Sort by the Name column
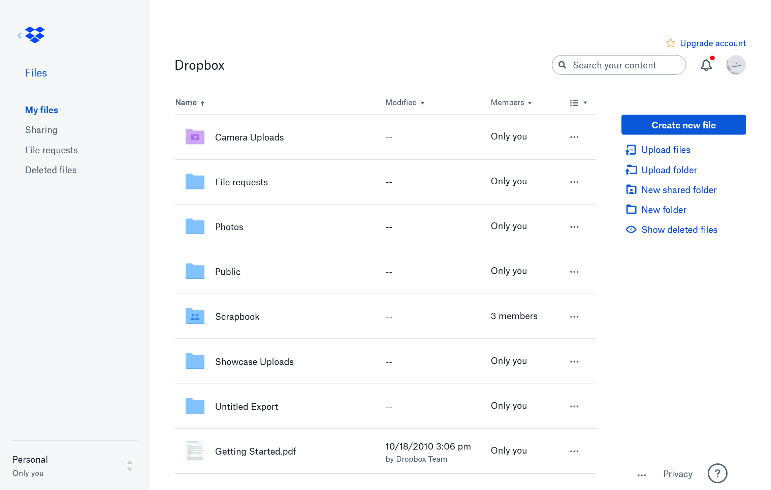This screenshot has width=771, height=490. click(190, 102)
